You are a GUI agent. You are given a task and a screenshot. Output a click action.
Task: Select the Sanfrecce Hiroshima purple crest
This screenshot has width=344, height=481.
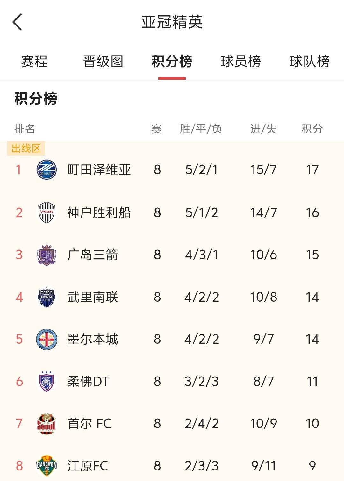(47, 255)
